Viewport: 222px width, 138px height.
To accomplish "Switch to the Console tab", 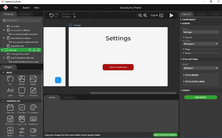I will tap(68, 97).
